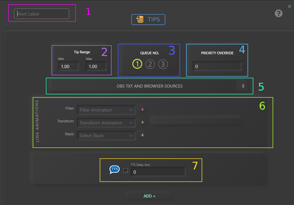Open the Select Stack dropdown
Viewport: 294px width, 205px height.
pos(106,136)
